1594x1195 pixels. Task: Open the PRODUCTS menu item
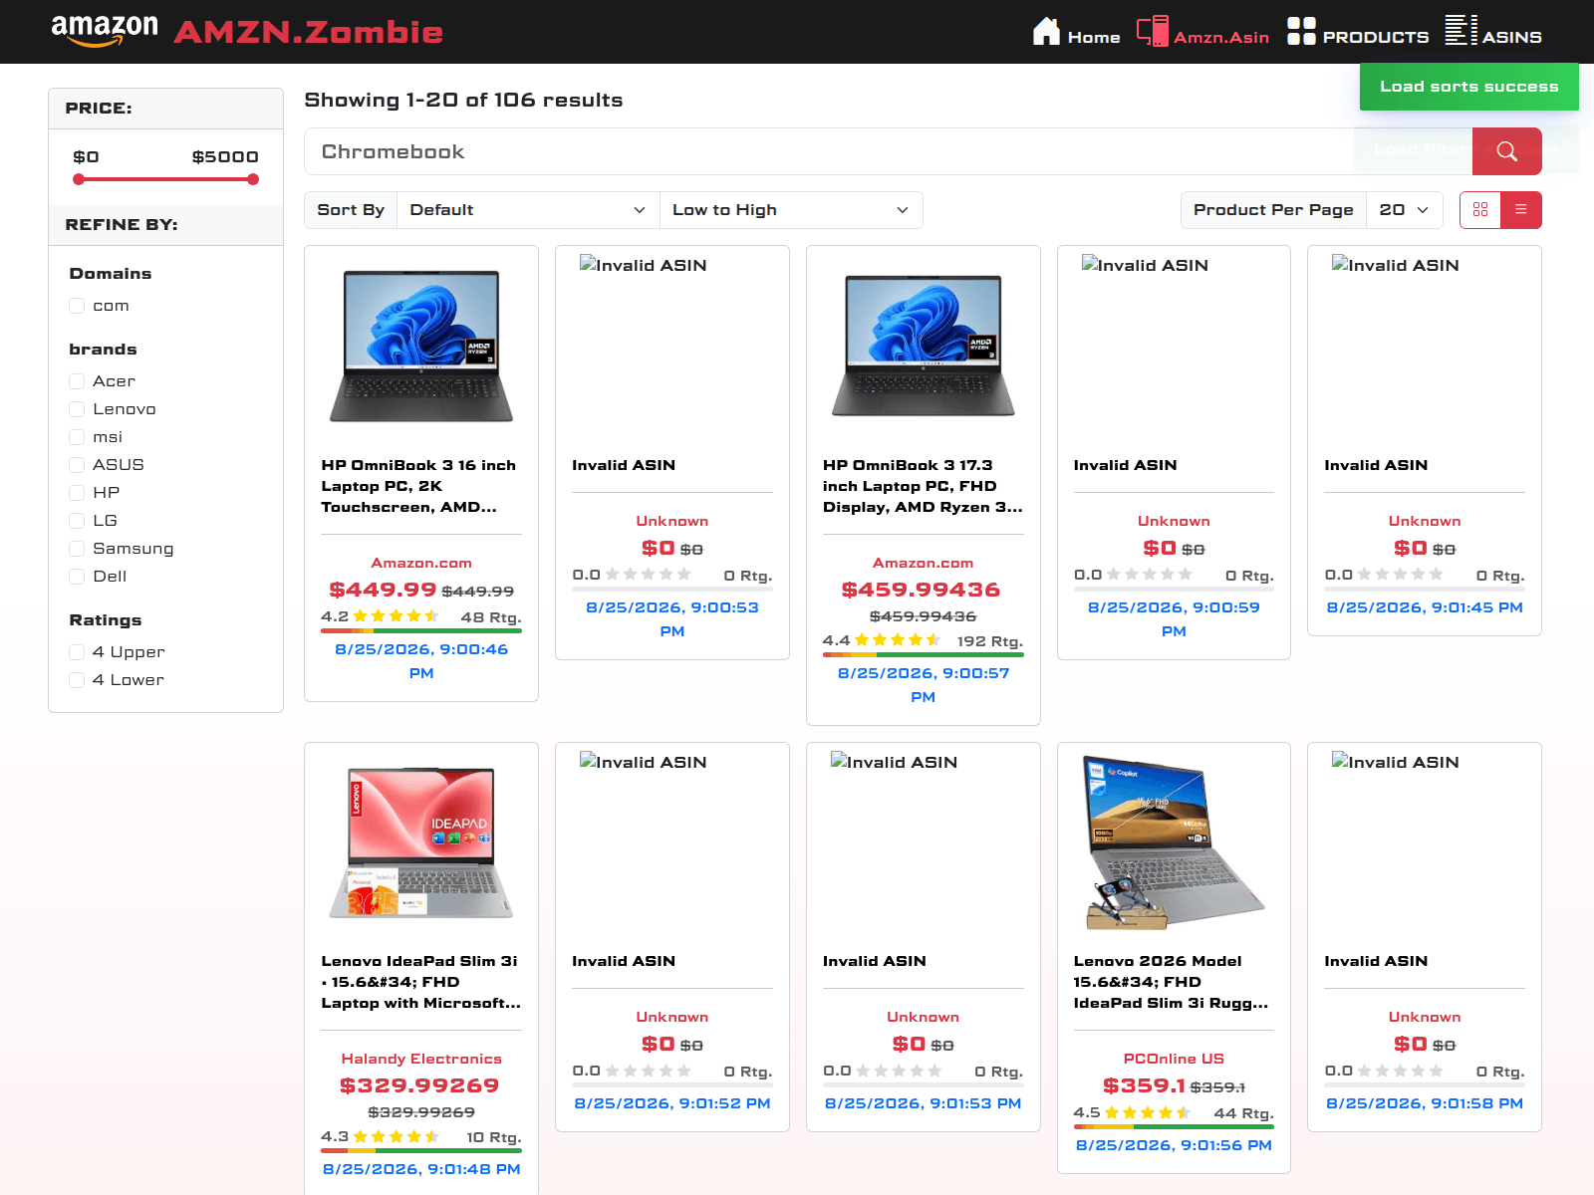point(1357,32)
